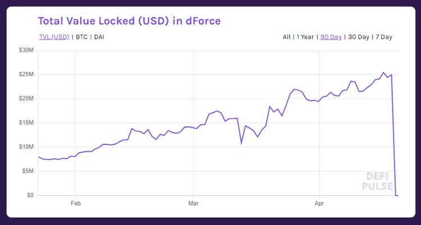
Task: Switch to the 30 Day range
Action: click(x=359, y=37)
